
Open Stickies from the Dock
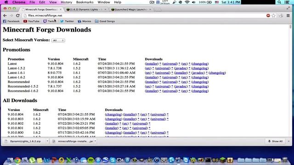pyautogui.click(x=40, y=160)
